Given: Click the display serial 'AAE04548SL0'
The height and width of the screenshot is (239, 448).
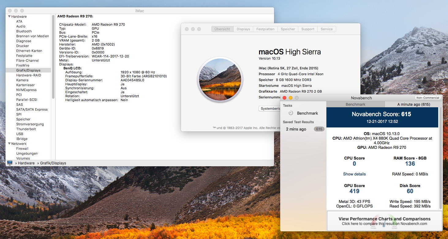Looking at the screenshot, I should [132, 80].
